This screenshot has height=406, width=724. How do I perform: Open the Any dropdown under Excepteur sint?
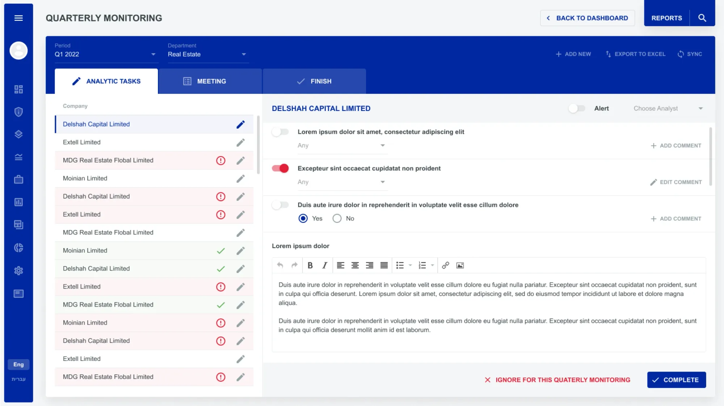pyautogui.click(x=342, y=182)
